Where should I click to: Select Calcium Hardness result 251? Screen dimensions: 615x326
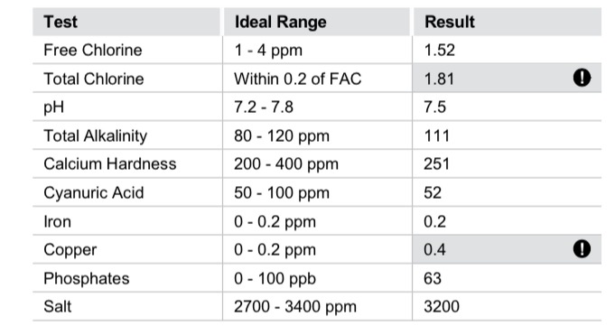(x=436, y=164)
